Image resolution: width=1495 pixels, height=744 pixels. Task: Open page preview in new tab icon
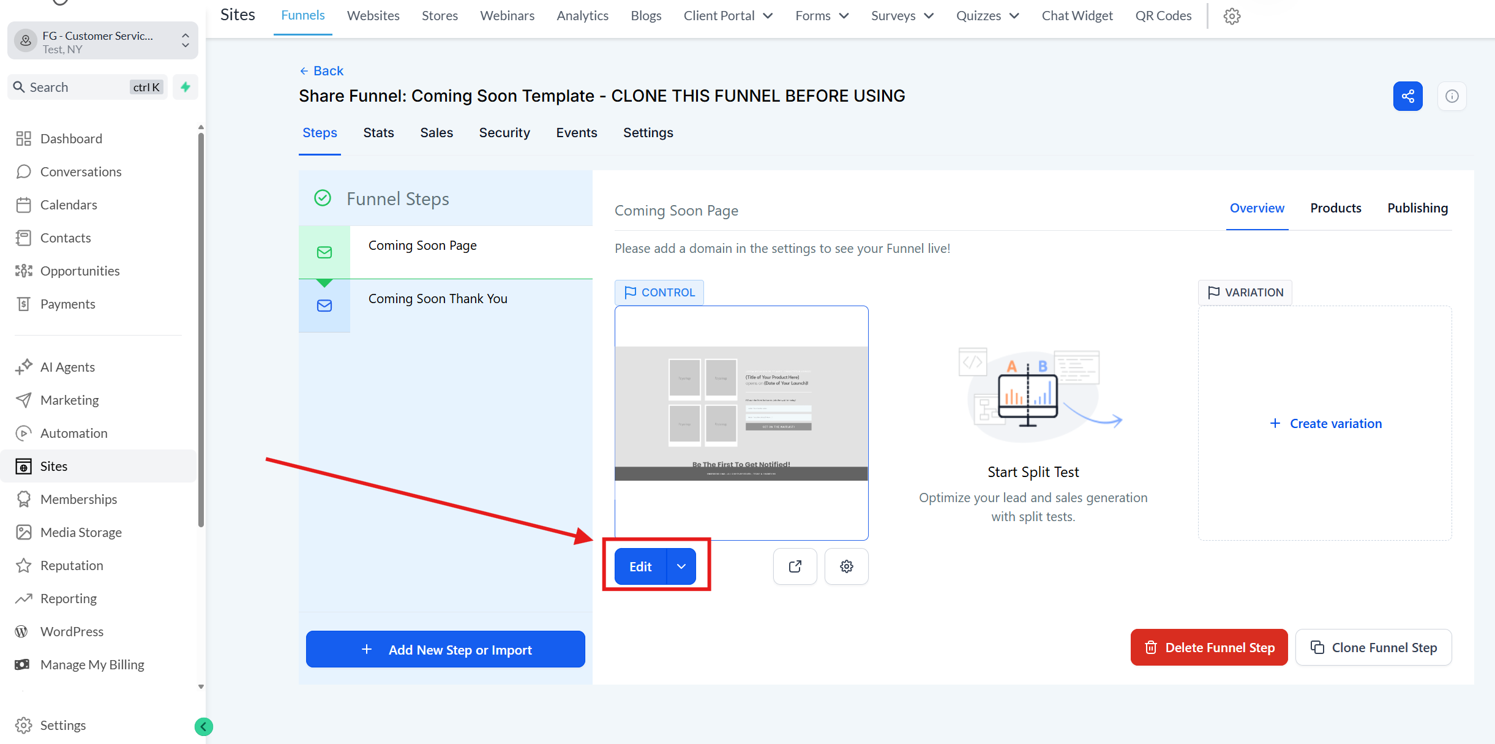[795, 566]
